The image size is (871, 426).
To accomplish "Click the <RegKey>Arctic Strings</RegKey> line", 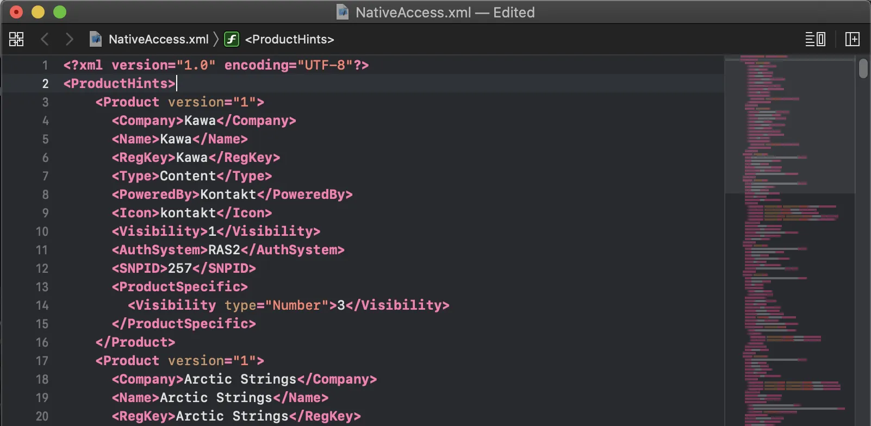I will [x=236, y=416].
